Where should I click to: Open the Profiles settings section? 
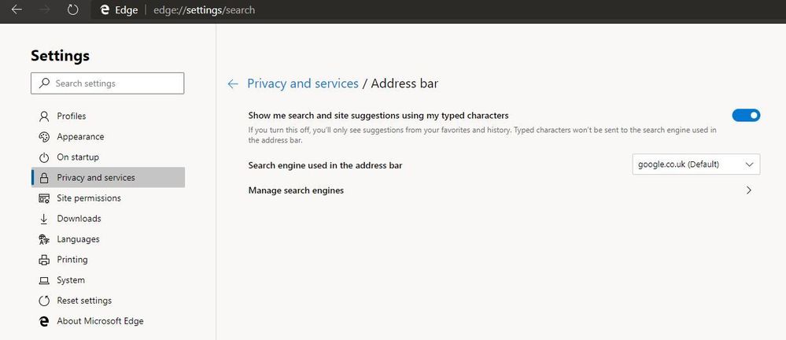pyautogui.click(x=108, y=116)
